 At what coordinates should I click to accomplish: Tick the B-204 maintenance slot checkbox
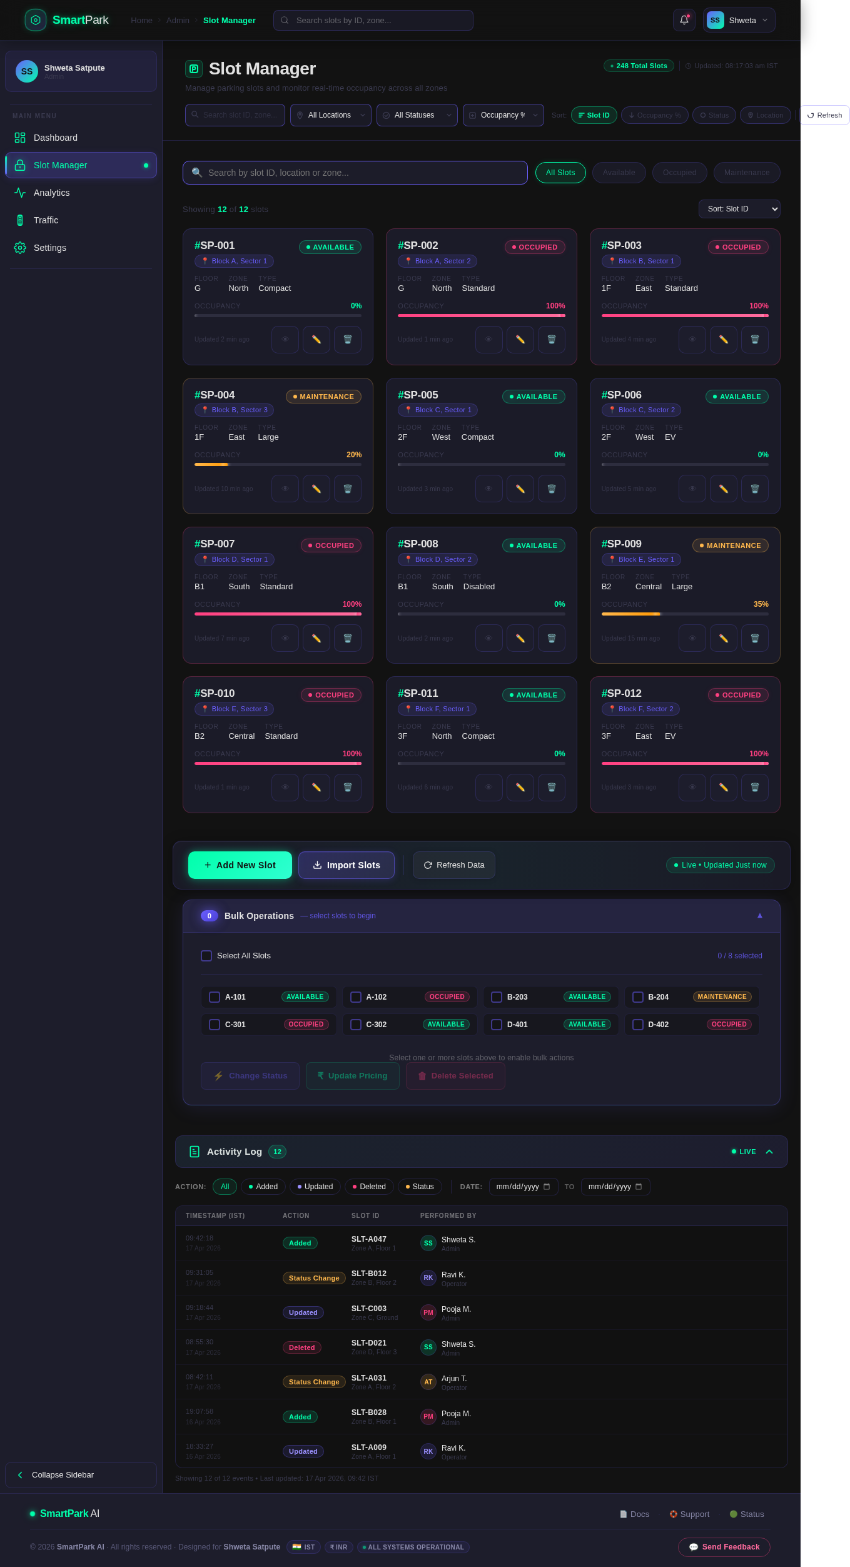pos(638,997)
